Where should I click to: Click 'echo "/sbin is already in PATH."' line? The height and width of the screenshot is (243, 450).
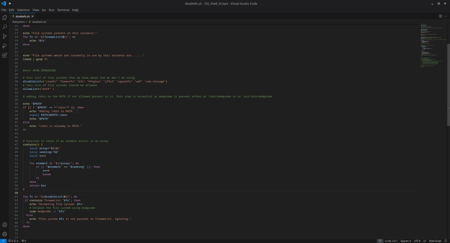tap(55, 126)
